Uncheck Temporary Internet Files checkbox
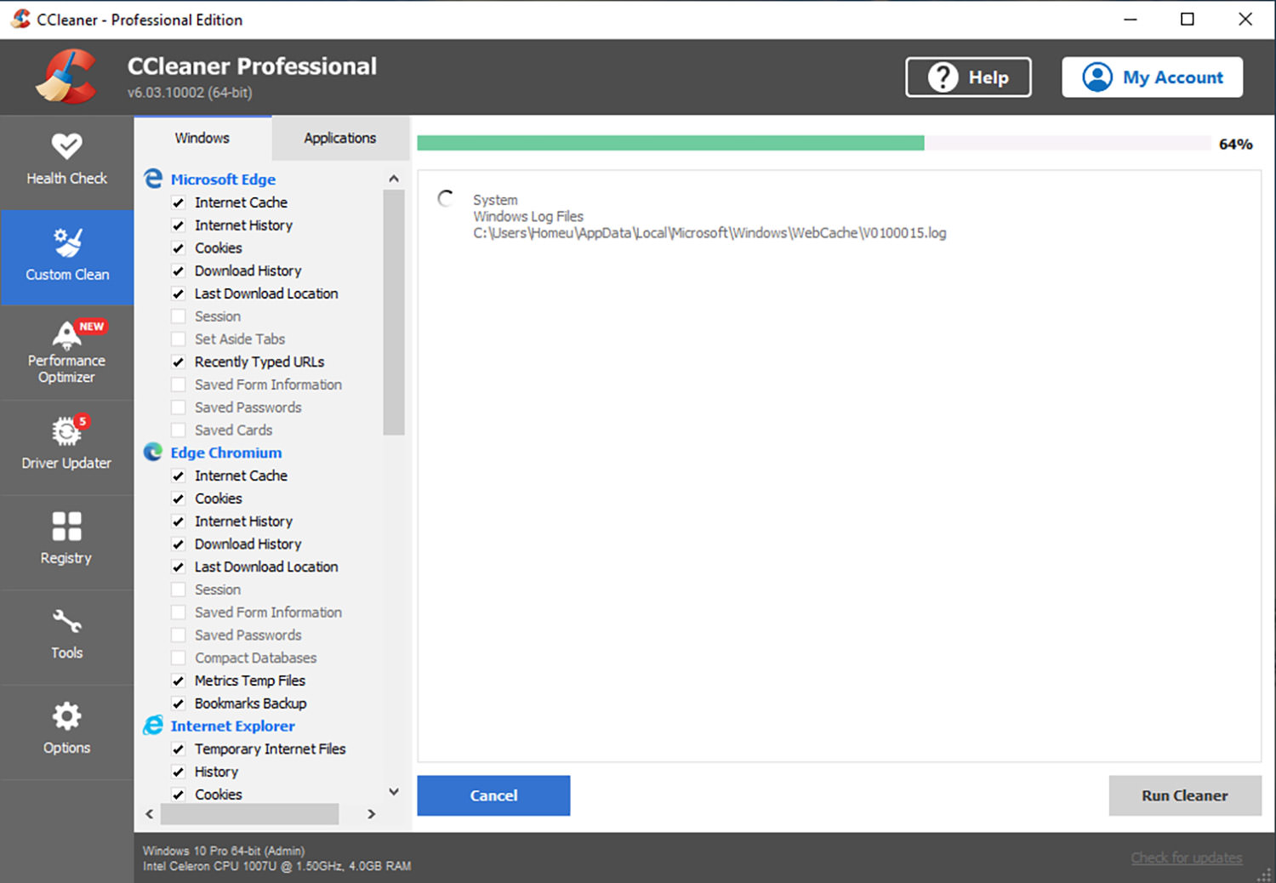1276x883 pixels. [179, 749]
